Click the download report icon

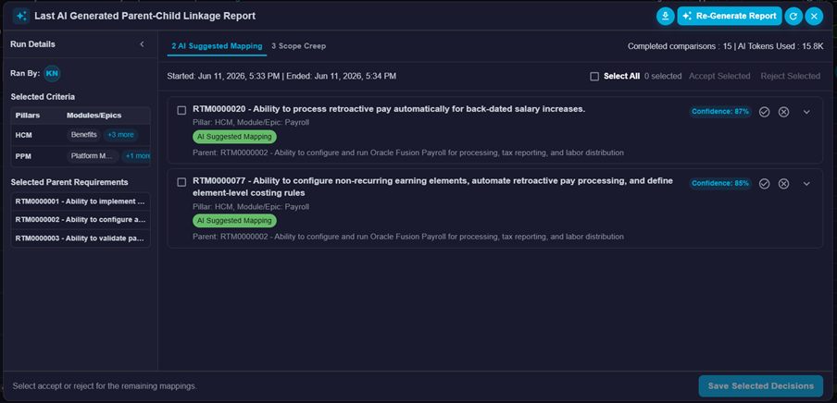665,16
